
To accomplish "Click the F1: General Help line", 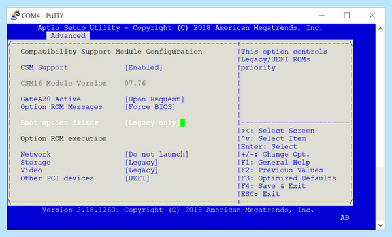I will point(276,163).
